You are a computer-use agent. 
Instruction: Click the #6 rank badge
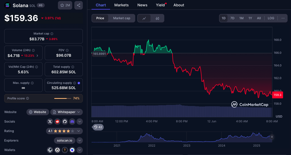pos(41,5)
